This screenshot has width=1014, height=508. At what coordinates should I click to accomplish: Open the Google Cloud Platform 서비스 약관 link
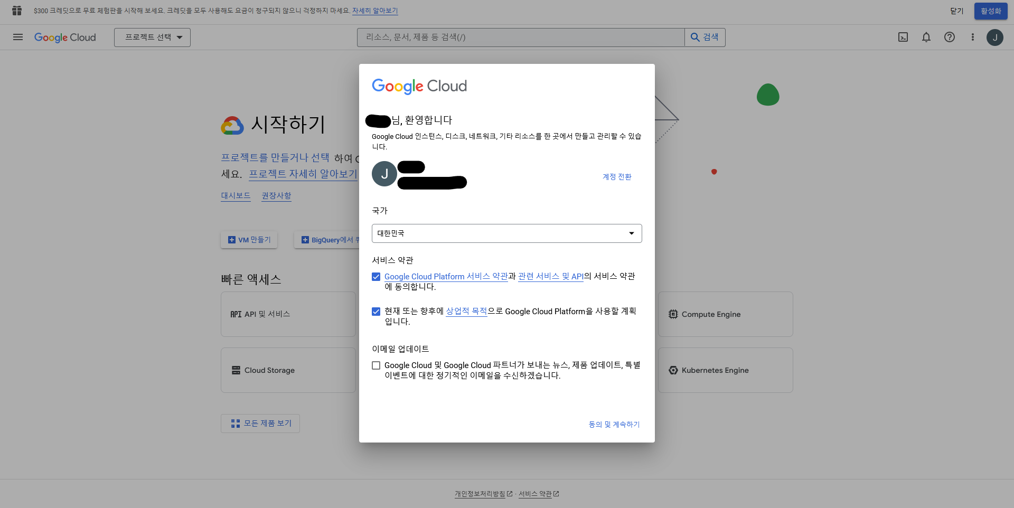pos(446,277)
